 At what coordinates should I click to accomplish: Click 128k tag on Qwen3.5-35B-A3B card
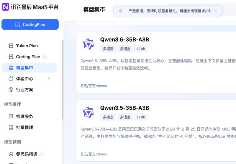click(x=141, y=117)
